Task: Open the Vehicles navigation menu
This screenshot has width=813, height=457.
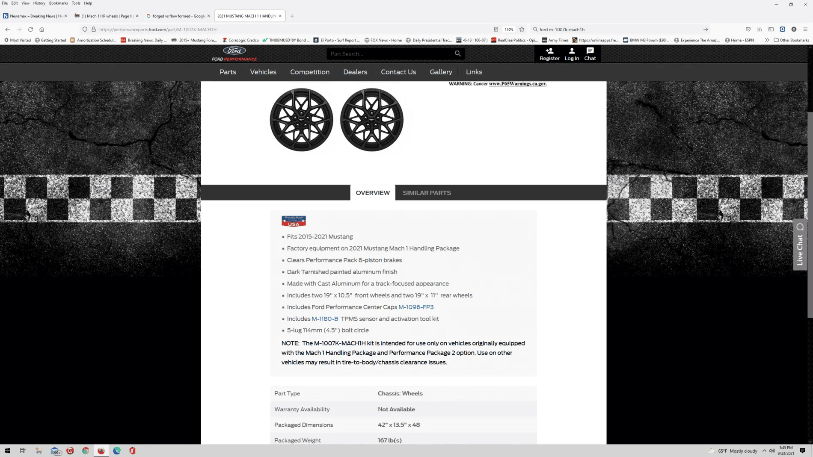Action: pyautogui.click(x=263, y=72)
